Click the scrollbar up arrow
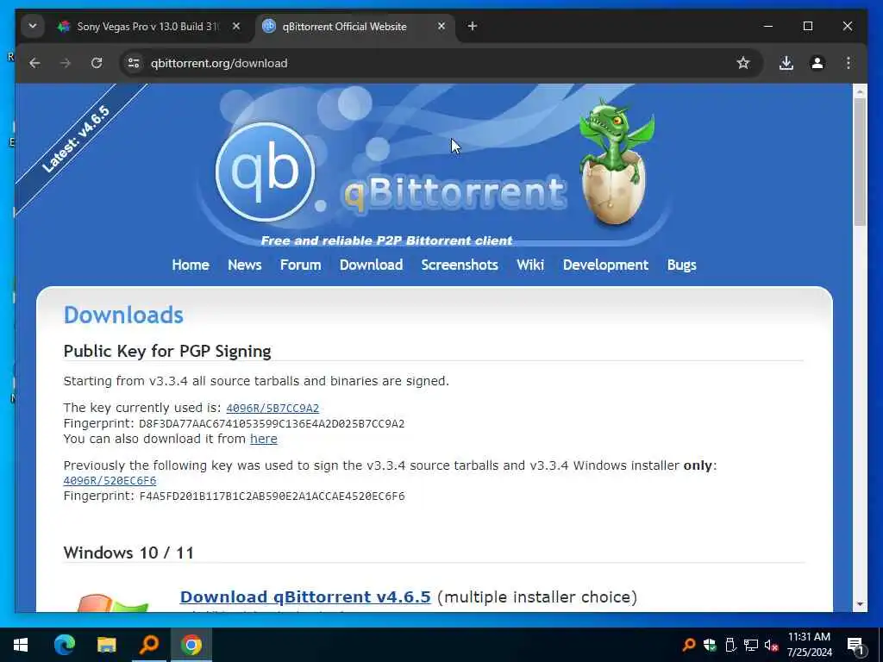 pyautogui.click(x=860, y=91)
